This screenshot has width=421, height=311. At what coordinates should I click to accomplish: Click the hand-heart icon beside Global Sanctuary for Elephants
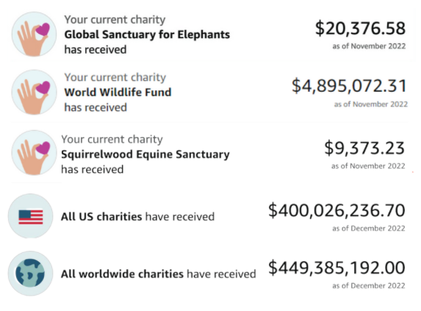pyautogui.click(x=34, y=34)
